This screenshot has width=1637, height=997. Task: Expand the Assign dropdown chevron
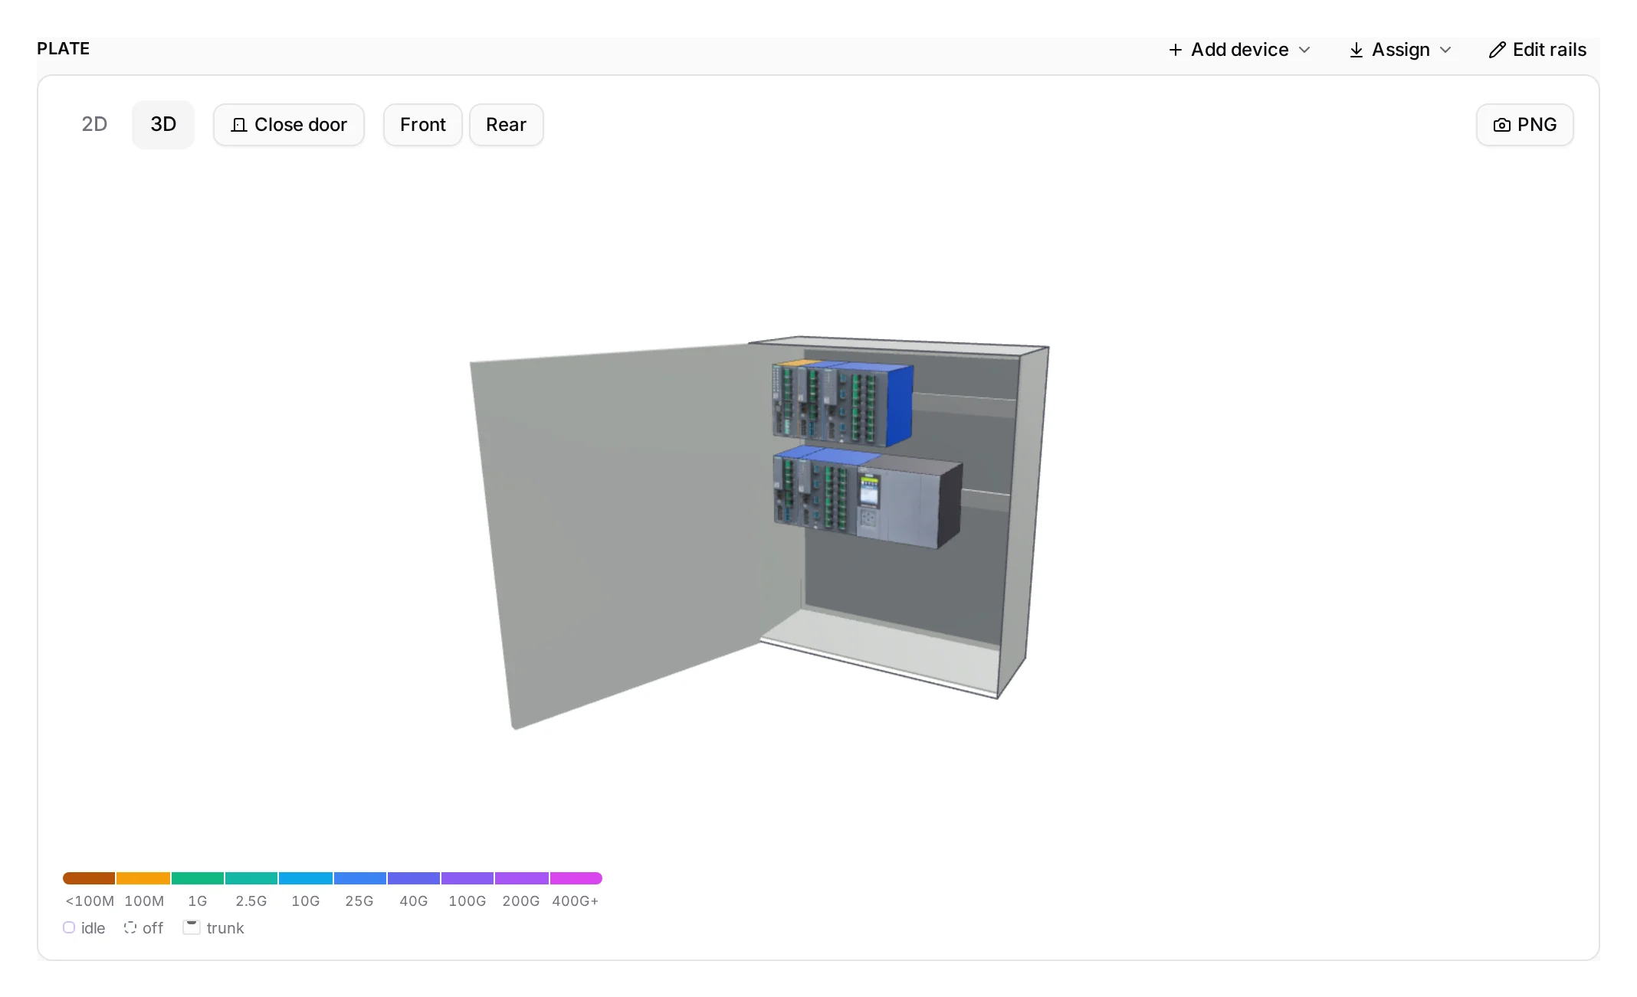click(x=1445, y=50)
